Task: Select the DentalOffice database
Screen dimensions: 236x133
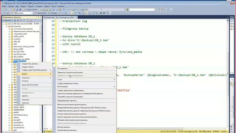Action: (18, 123)
